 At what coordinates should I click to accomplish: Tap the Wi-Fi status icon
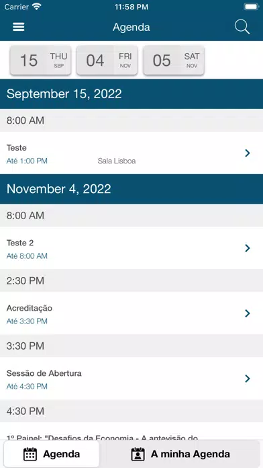click(x=37, y=7)
